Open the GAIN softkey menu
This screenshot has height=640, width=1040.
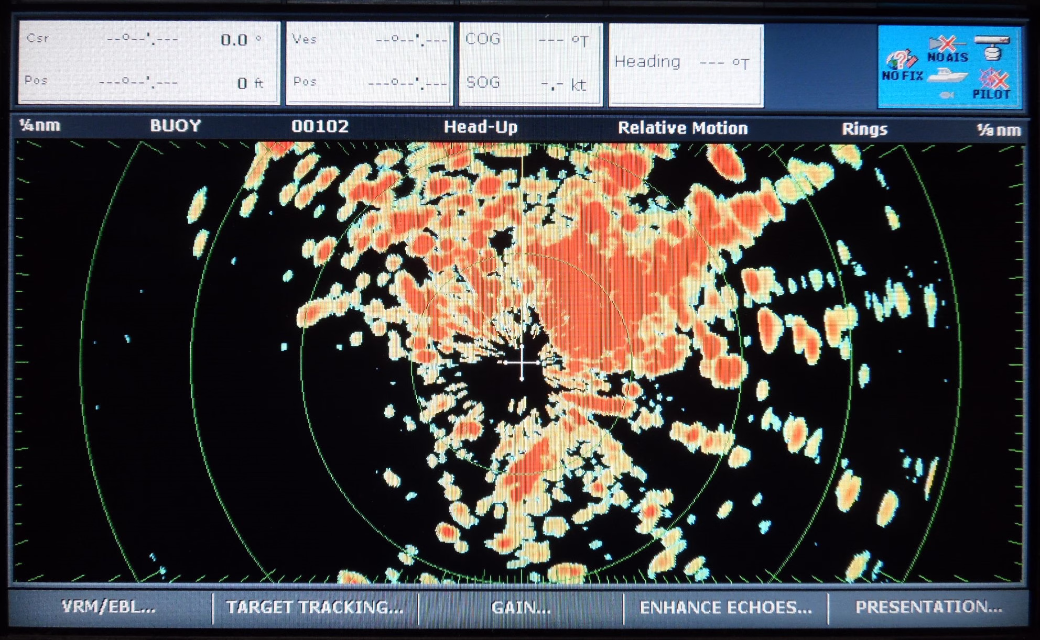pyautogui.click(x=521, y=608)
